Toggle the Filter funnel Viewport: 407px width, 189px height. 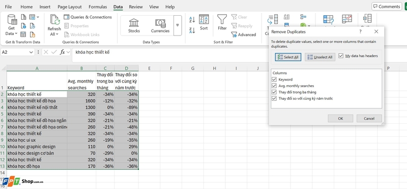pyautogui.click(x=222, y=22)
